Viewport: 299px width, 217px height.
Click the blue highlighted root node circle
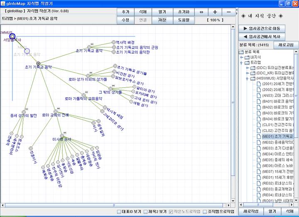pos(12,37)
